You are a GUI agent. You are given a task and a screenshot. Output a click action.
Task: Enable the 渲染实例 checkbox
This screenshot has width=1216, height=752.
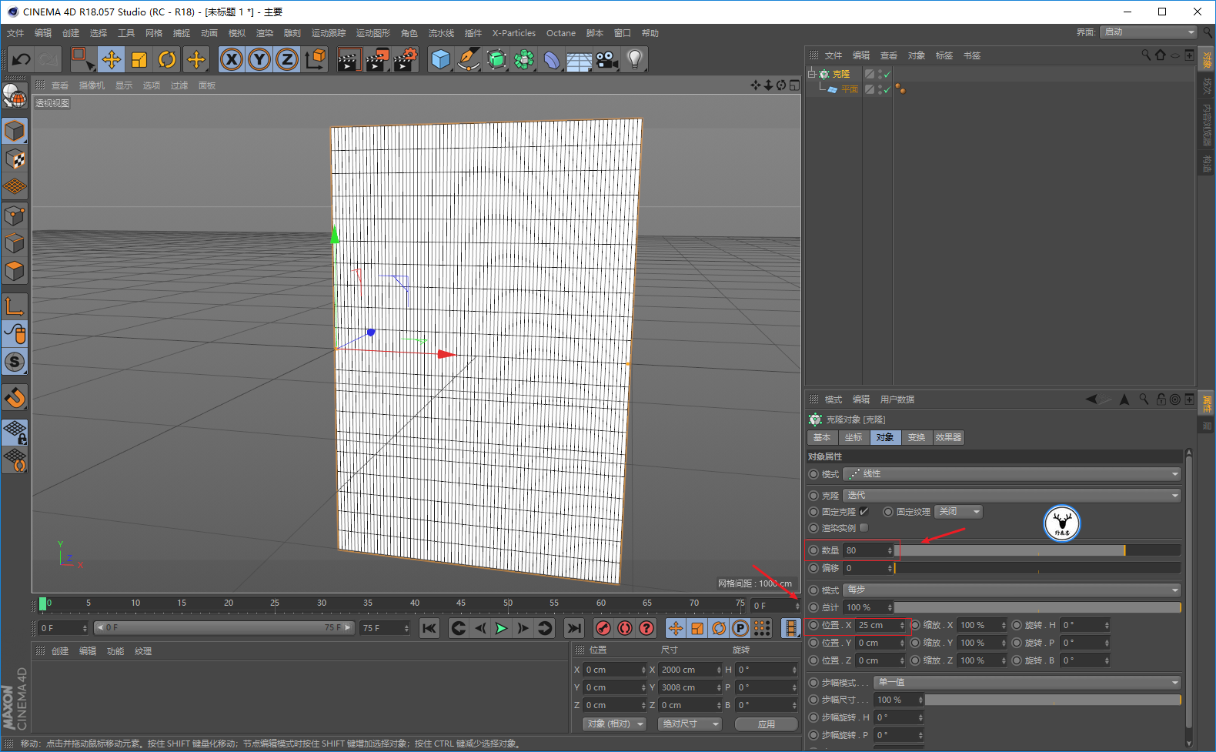864,528
